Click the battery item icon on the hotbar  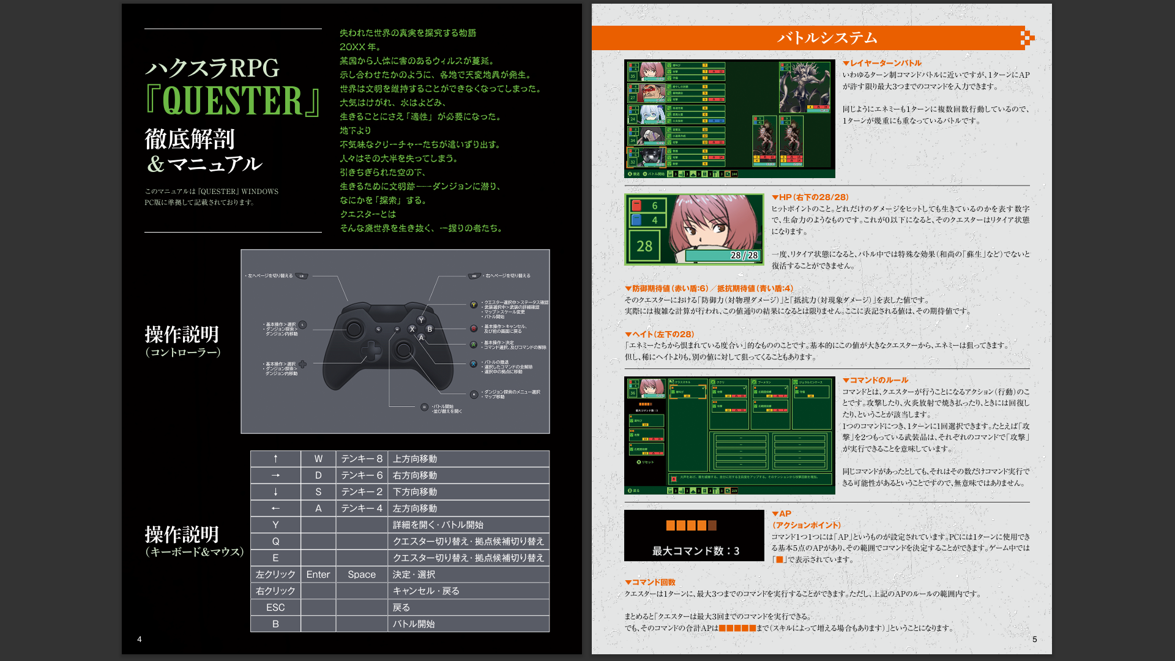(x=705, y=173)
